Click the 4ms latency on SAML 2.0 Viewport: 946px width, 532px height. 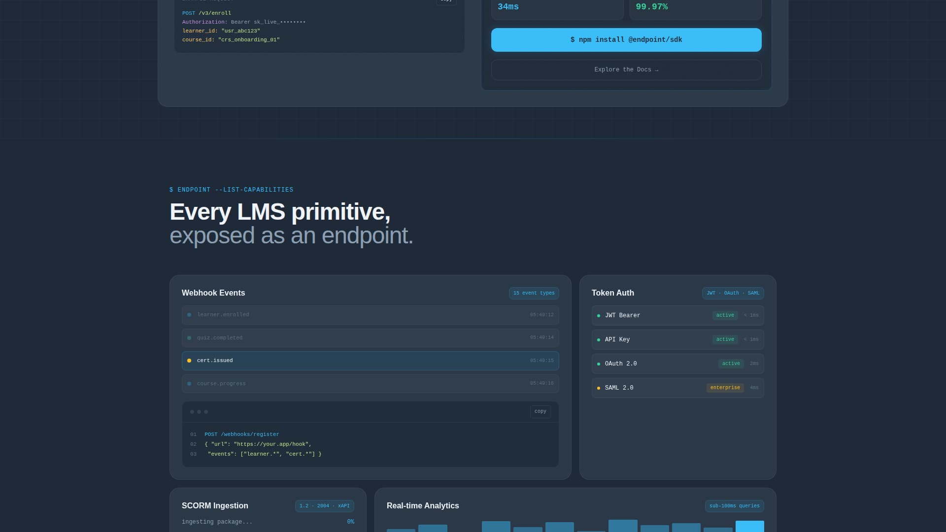coord(754,388)
